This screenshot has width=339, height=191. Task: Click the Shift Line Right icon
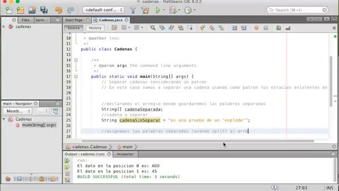(x=244, y=28)
